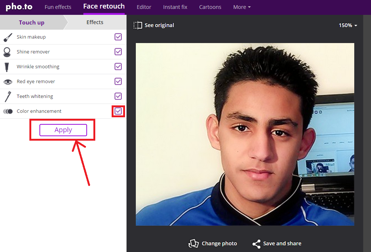This screenshot has height=252, width=371.
Task: Disable the Color enhancement checkbox
Action: [118, 111]
